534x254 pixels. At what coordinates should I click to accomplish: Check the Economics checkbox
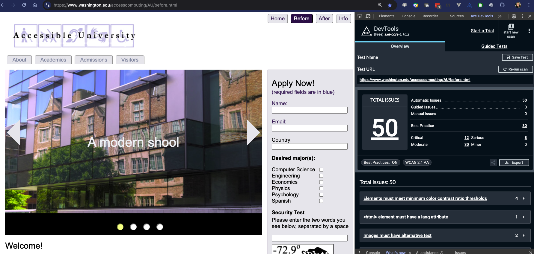(x=321, y=182)
